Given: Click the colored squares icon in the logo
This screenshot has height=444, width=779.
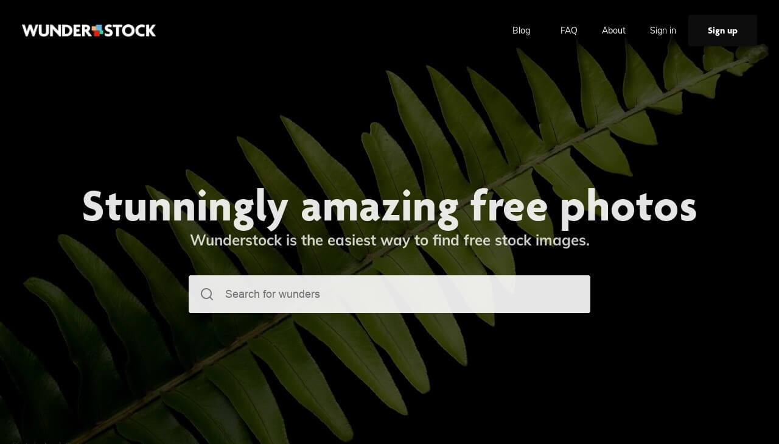Looking at the screenshot, I should (x=97, y=30).
